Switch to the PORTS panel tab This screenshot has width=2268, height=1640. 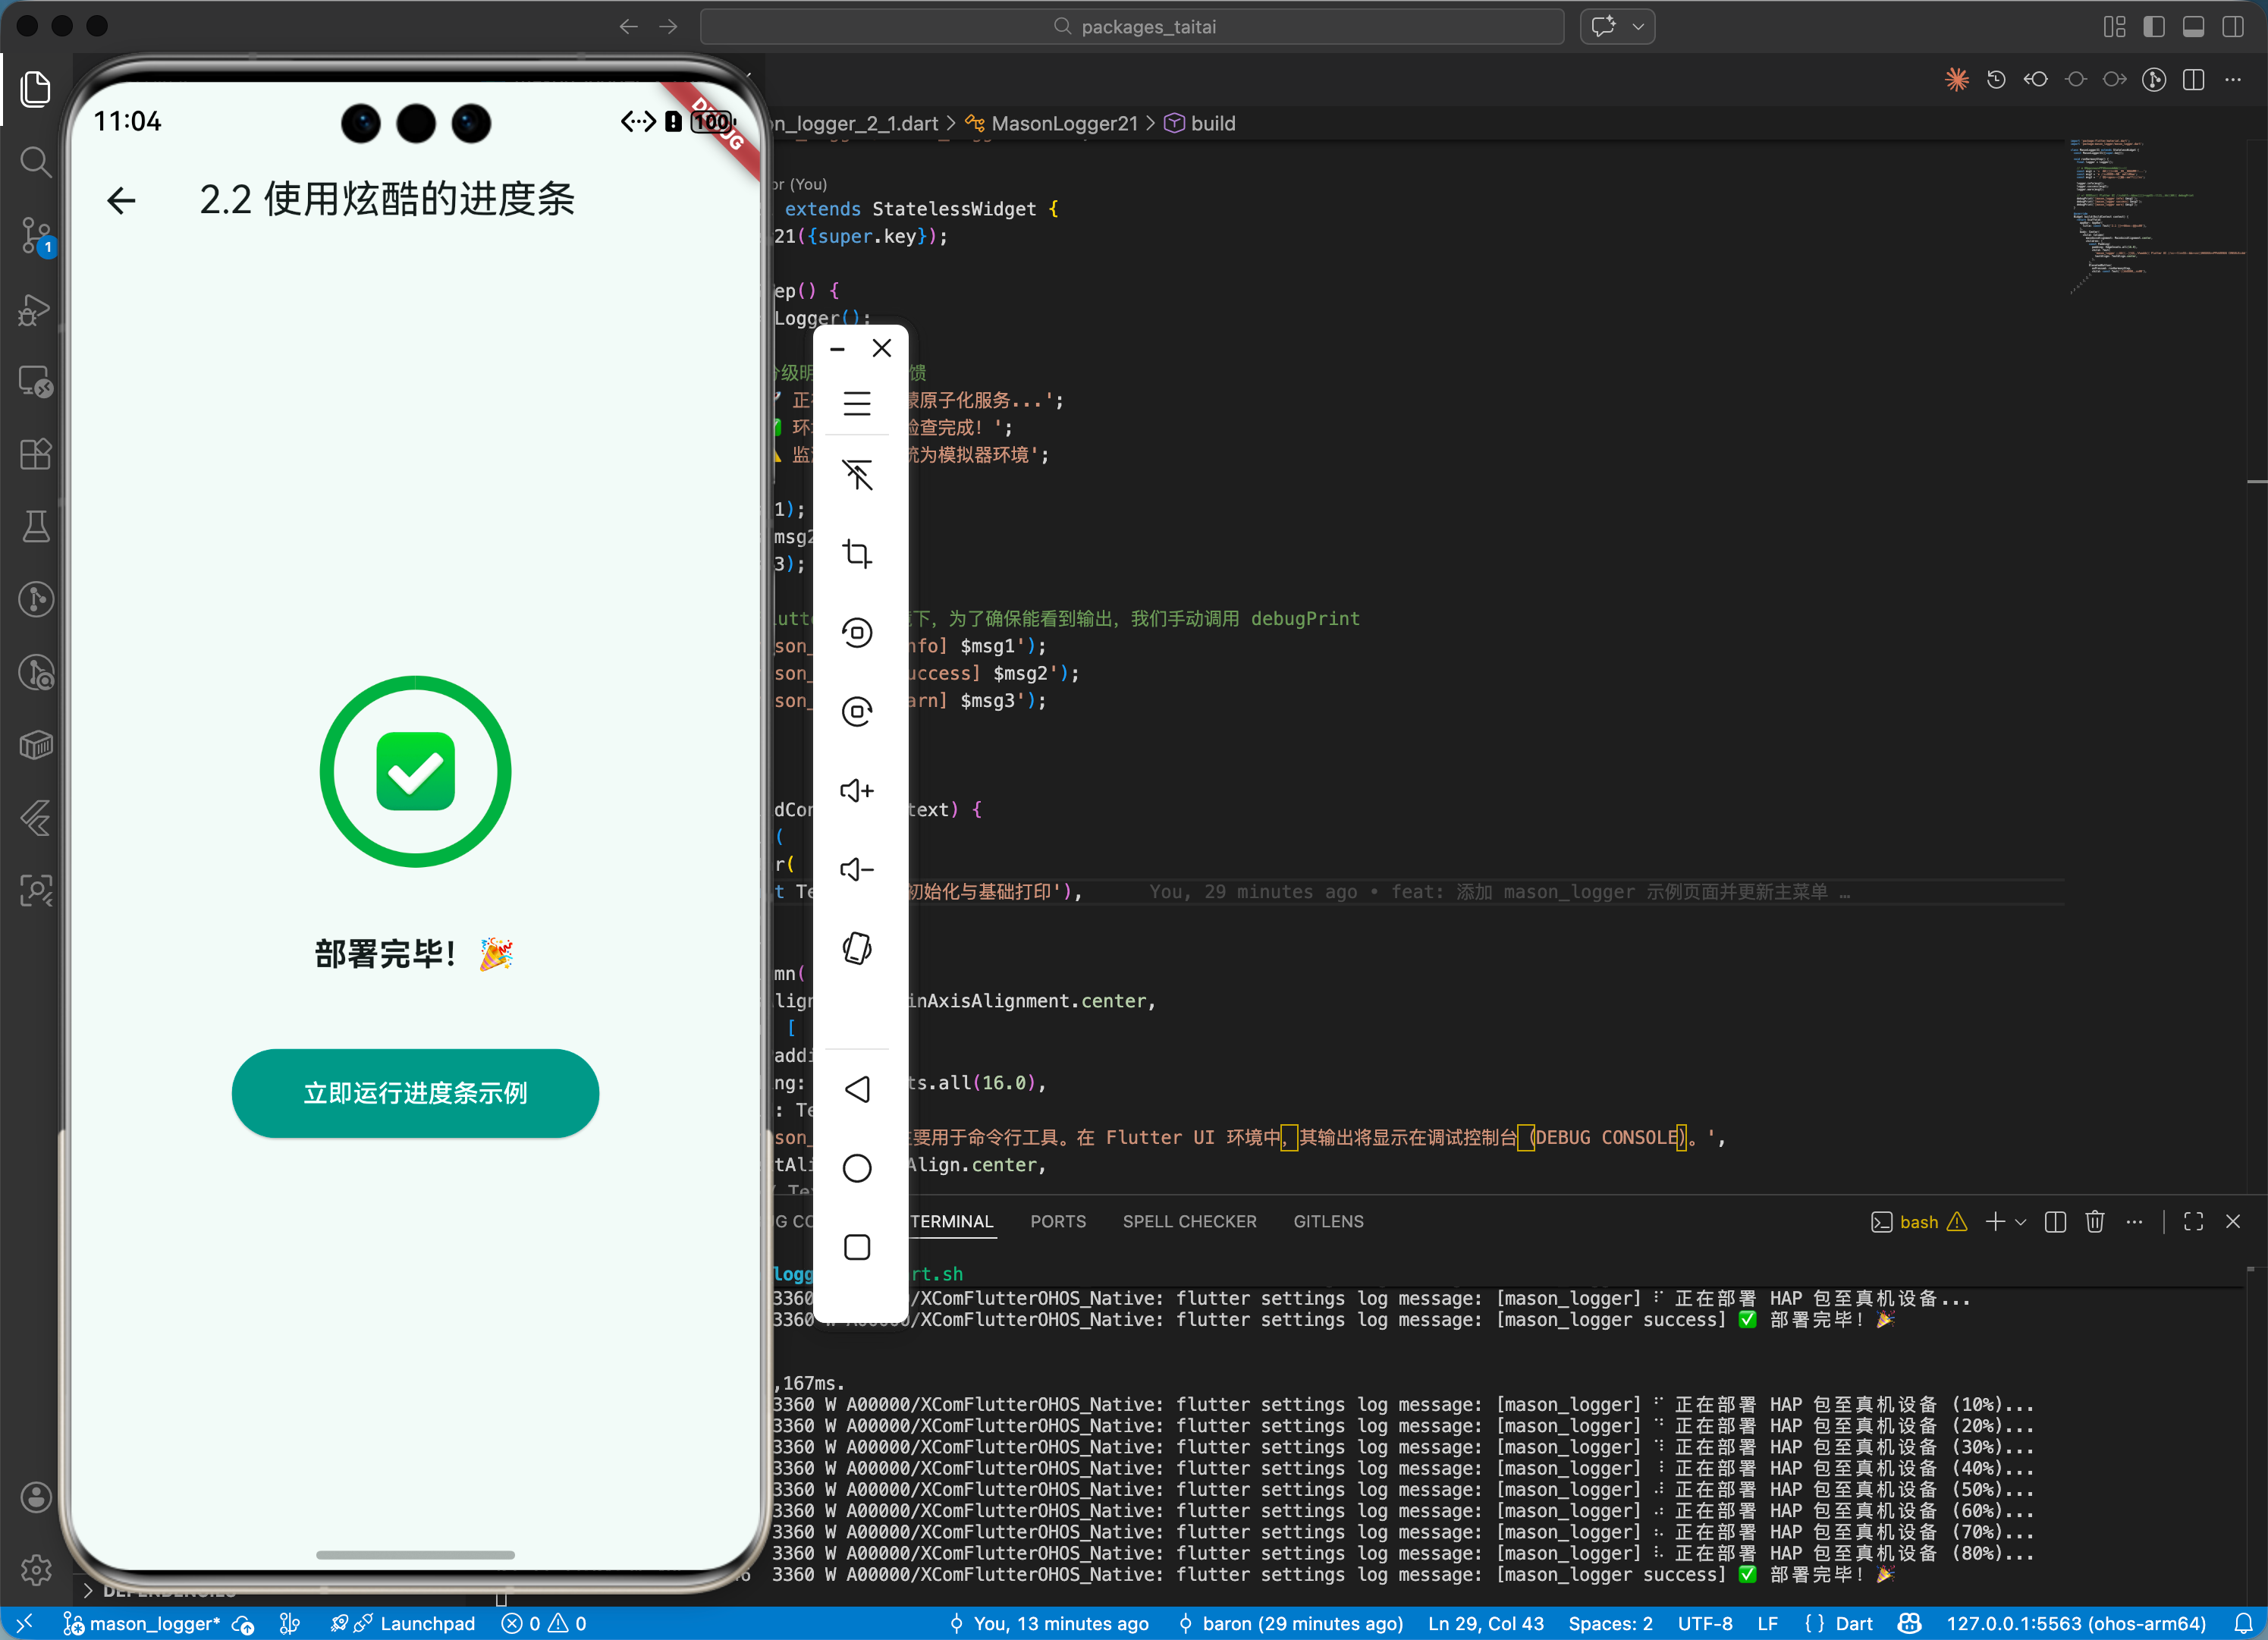(x=1058, y=1221)
